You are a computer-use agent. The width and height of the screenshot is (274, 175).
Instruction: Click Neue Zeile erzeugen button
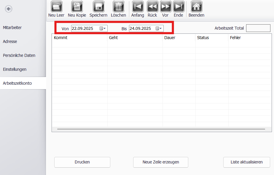tap(161, 162)
